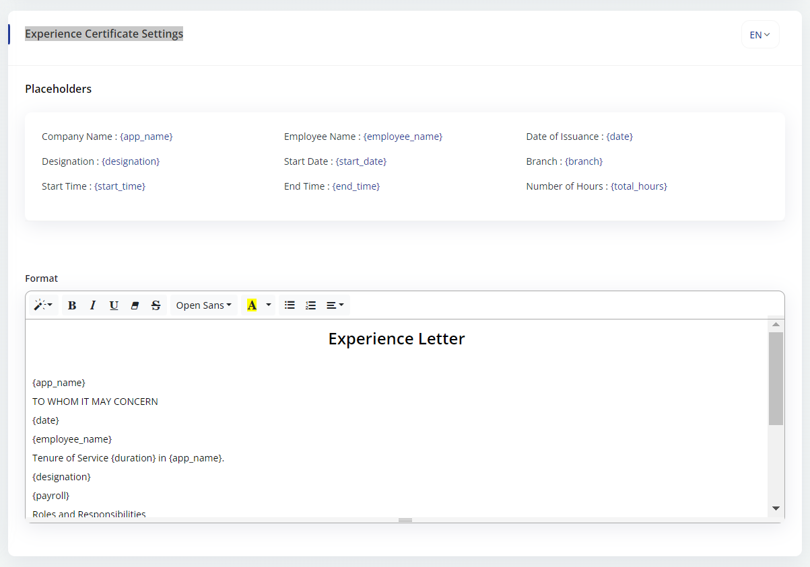Click the {total_hours} placeholder
The width and height of the screenshot is (810, 567).
point(638,186)
